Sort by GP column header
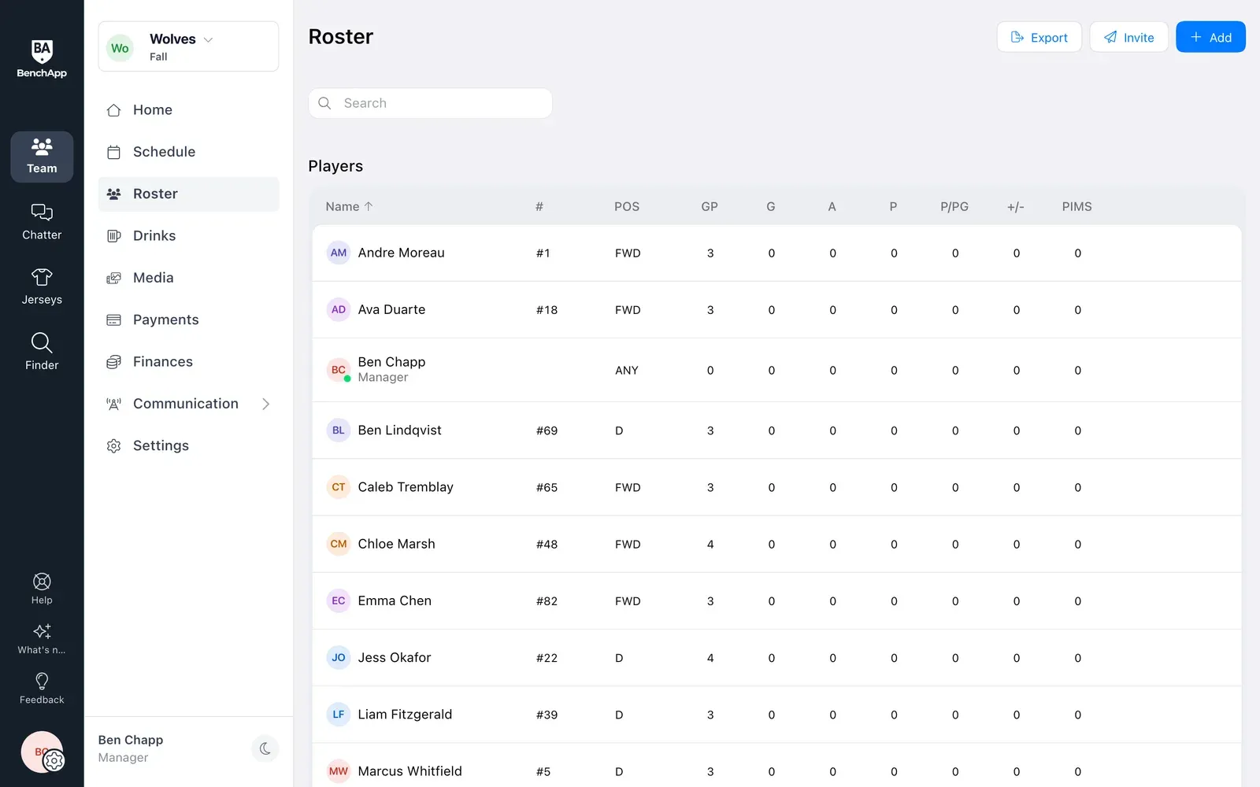 (710, 206)
